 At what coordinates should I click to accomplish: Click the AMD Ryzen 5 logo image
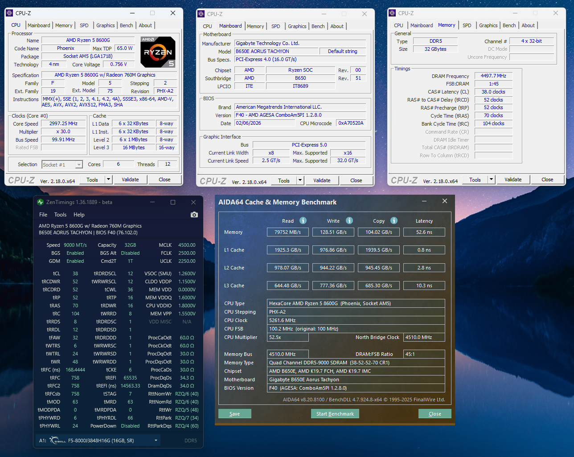tap(158, 52)
